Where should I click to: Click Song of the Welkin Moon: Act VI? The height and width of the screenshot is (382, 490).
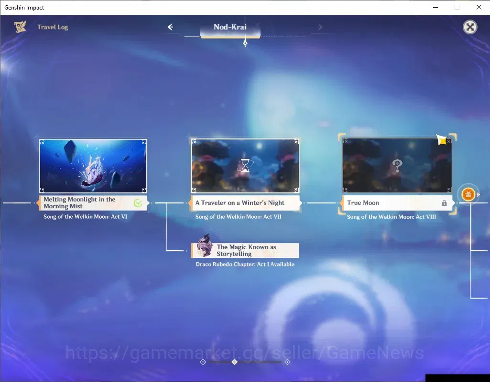(x=85, y=217)
